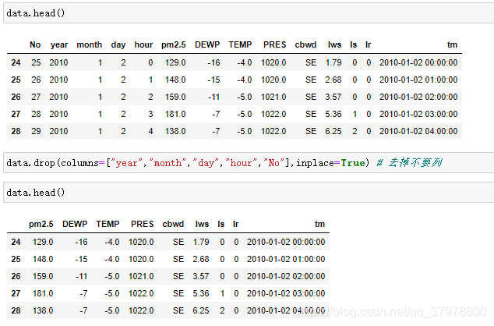Click 'TEMP' header in the second table
This screenshot has height=326, width=494.
click(x=108, y=224)
